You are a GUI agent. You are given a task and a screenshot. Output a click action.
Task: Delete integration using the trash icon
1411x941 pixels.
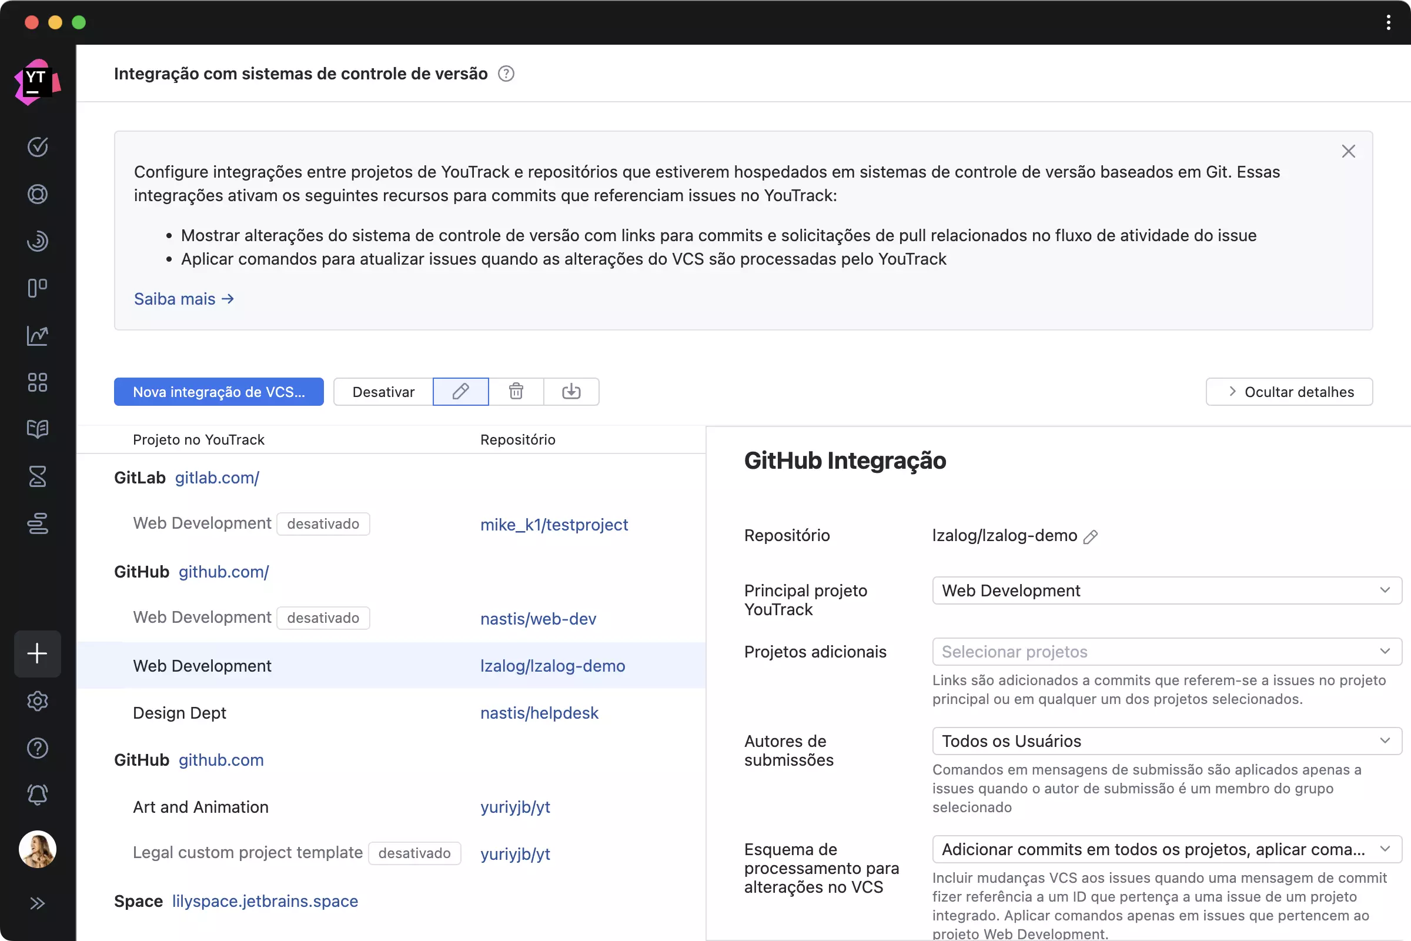pos(516,391)
